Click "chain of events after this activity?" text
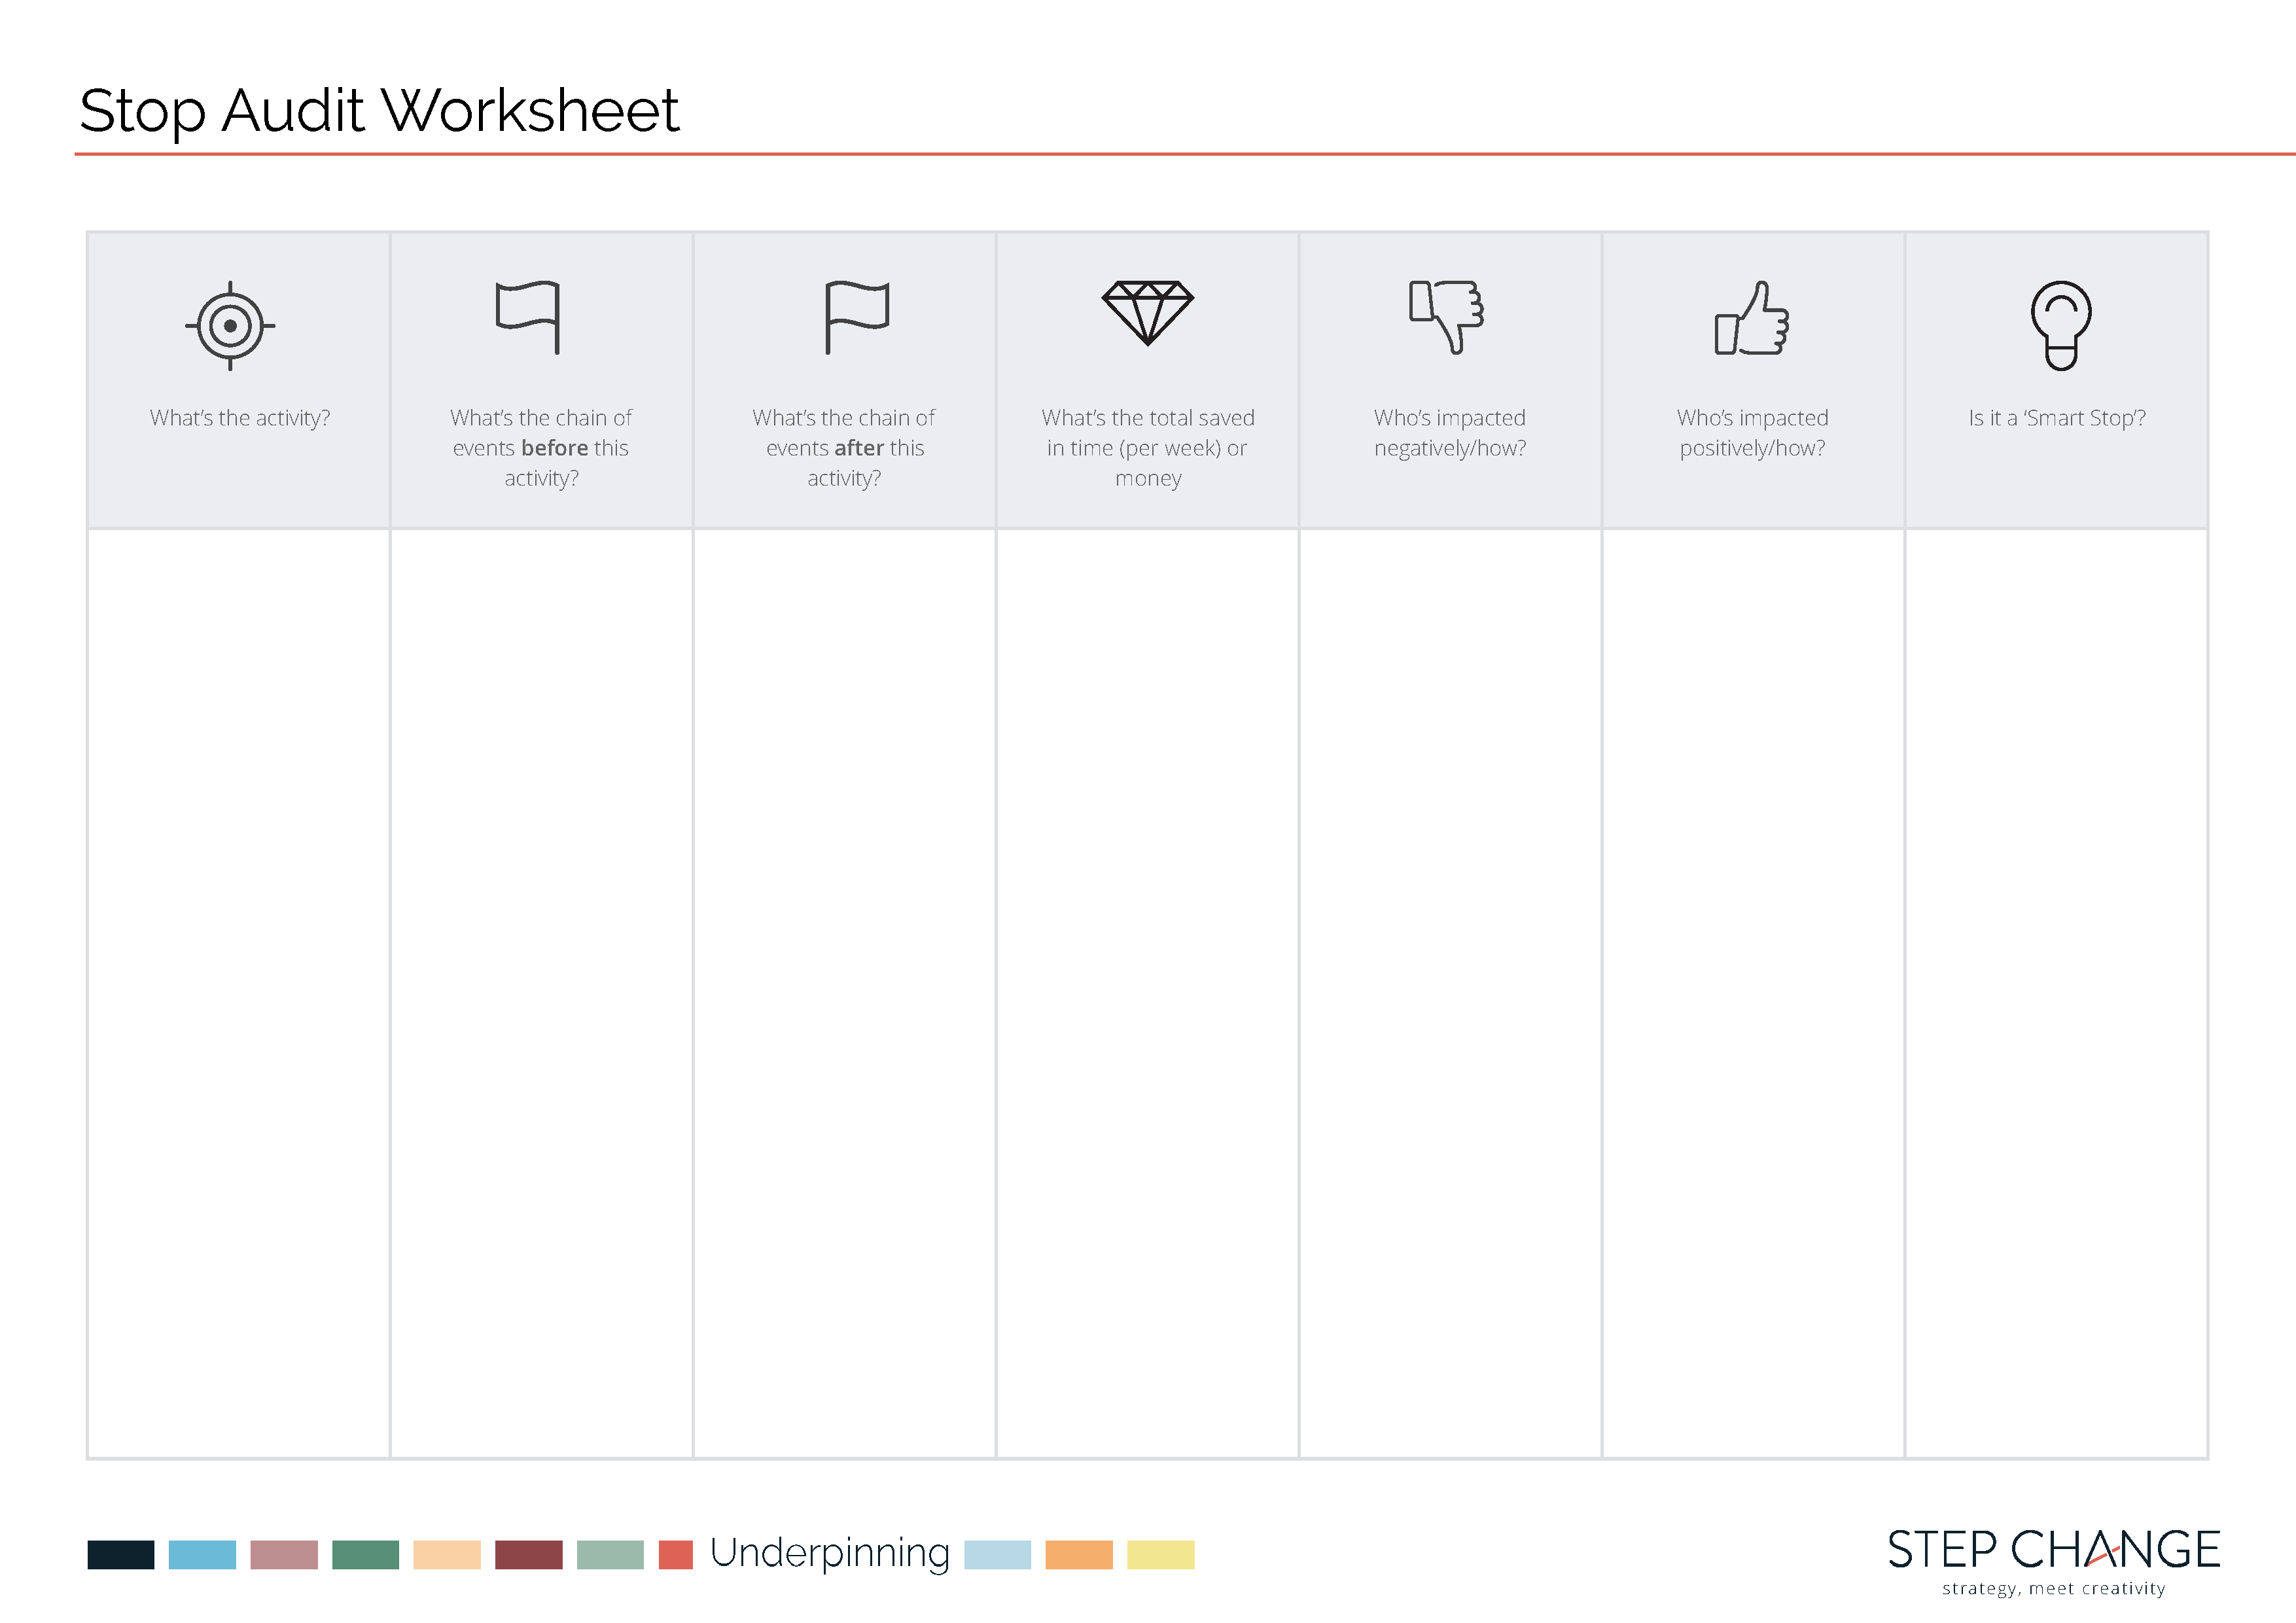The width and height of the screenshot is (2296, 1623). [x=844, y=448]
